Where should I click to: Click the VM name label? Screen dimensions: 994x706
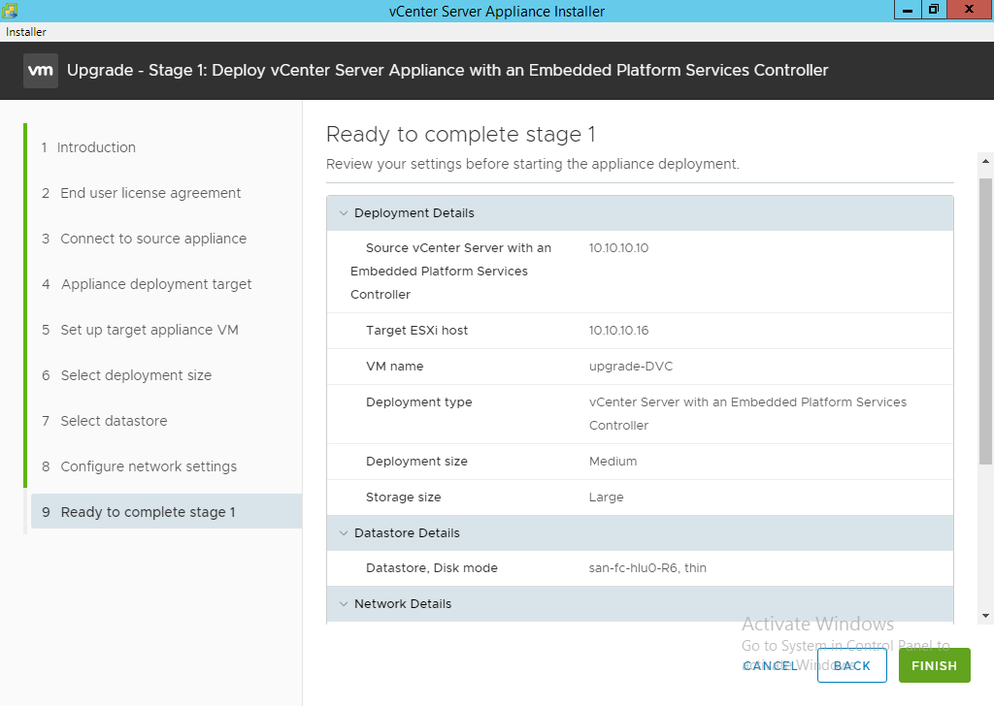click(x=394, y=367)
